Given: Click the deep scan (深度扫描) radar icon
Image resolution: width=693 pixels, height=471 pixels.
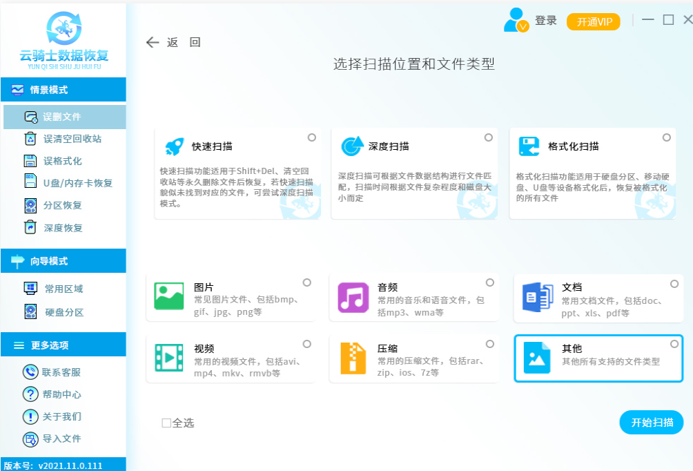Looking at the screenshot, I should coord(352,146).
